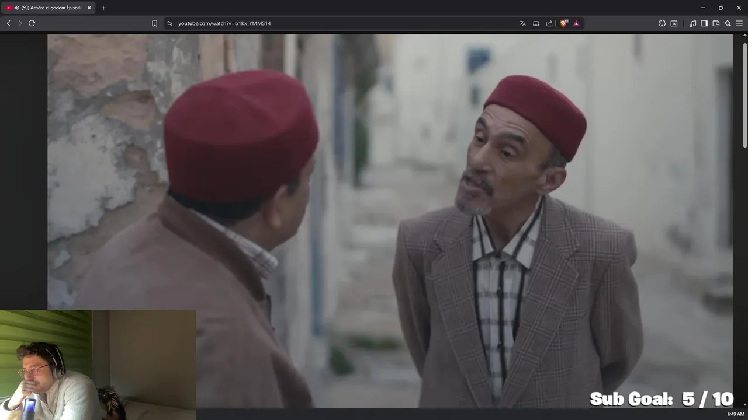Open the Brave playlist music note icon
This screenshot has width=748, height=420.
point(692,23)
